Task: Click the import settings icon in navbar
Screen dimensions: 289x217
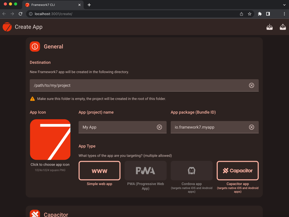Action: pos(270,27)
